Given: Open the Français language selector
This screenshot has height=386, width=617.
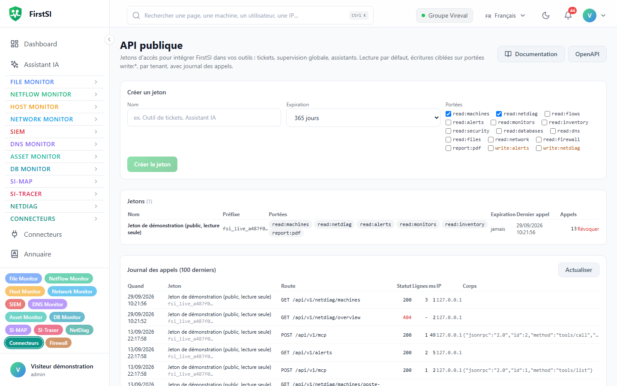Looking at the screenshot, I should pyautogui.click(x=505, y=15).
